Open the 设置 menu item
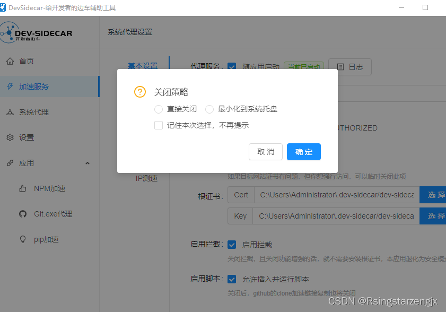Viewport: 446px width, 312px height. (49, 137)
